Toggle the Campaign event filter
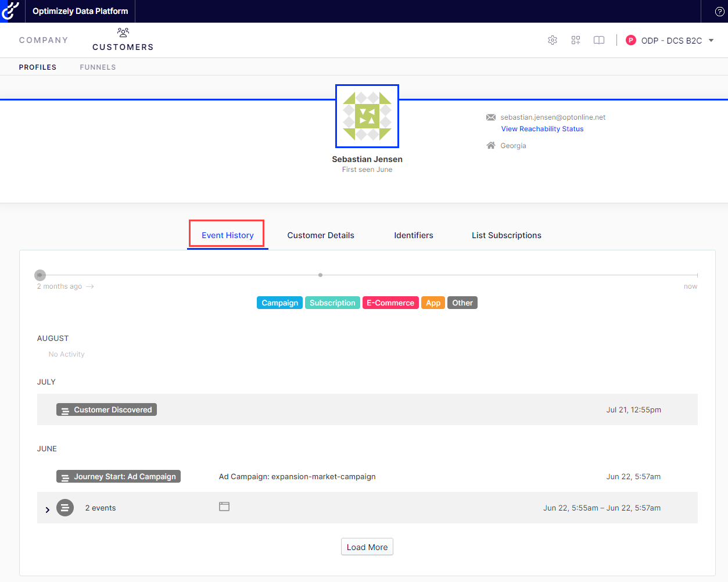 coord(279,303)
